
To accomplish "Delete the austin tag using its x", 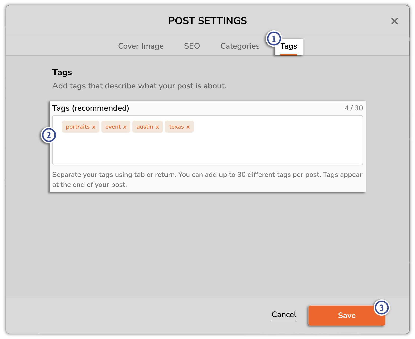I will [157, 127].
